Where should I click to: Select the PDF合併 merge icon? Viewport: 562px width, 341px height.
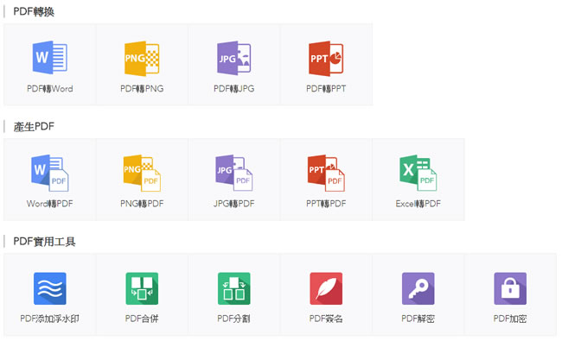(x=142, y=288)
